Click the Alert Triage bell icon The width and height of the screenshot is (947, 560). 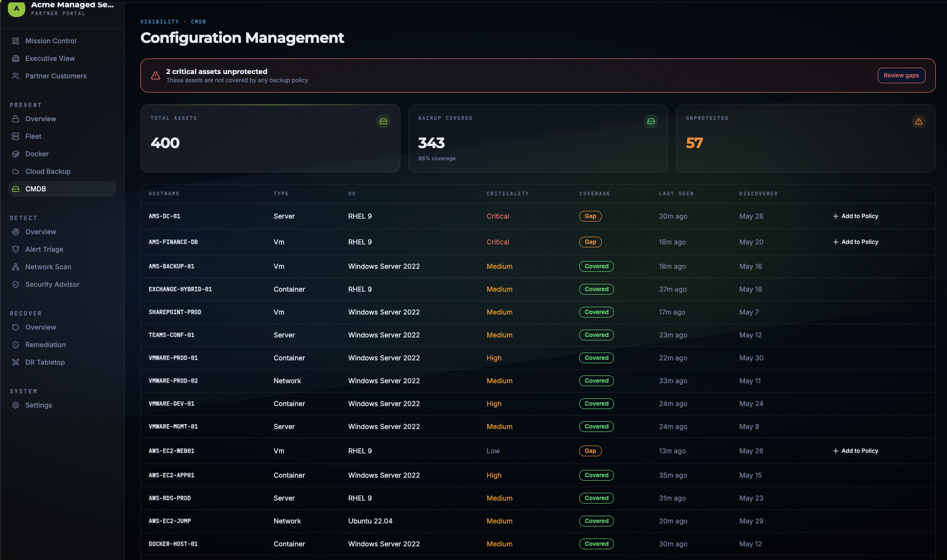click(16, 249)
